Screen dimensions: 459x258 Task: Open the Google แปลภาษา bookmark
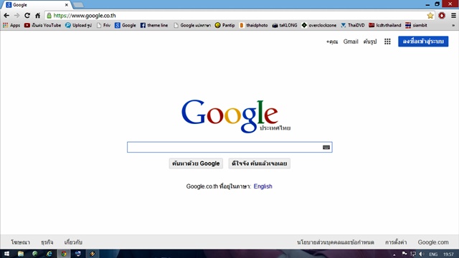pyautogui.click(x=192, y=26)
